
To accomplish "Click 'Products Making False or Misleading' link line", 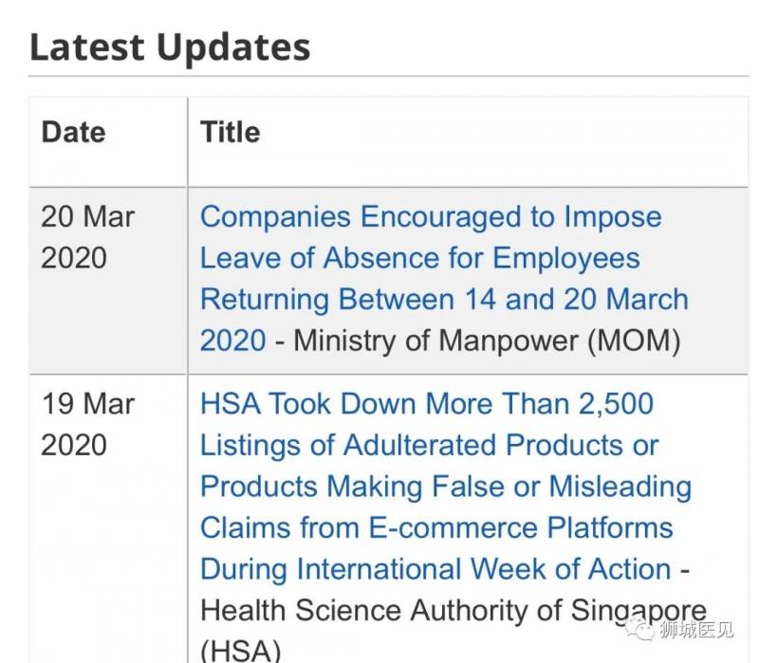I will coord(445,487).
